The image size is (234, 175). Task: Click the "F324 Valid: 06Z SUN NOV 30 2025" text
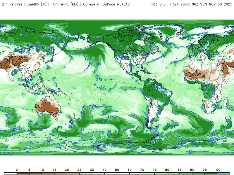coord(201,4)
